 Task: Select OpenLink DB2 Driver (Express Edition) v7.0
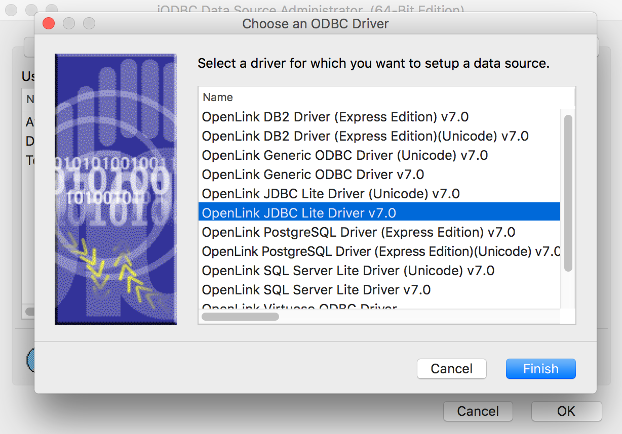(x=334, y=117)
